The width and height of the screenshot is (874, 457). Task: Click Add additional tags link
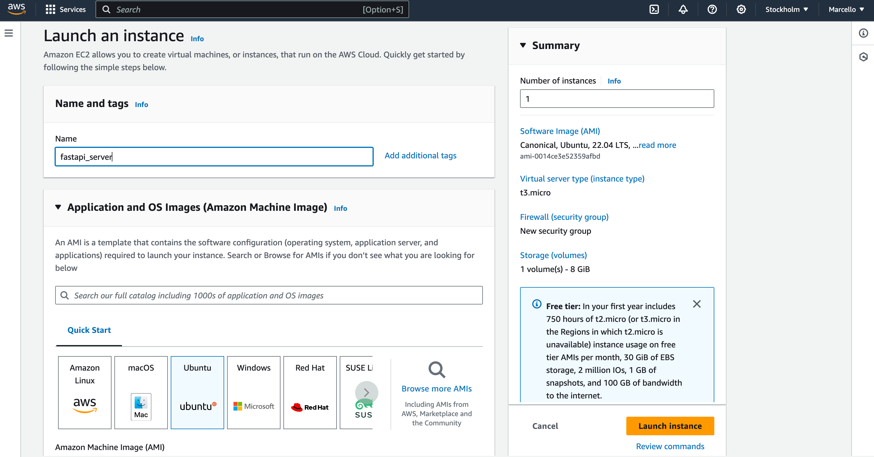pos(420,155)
